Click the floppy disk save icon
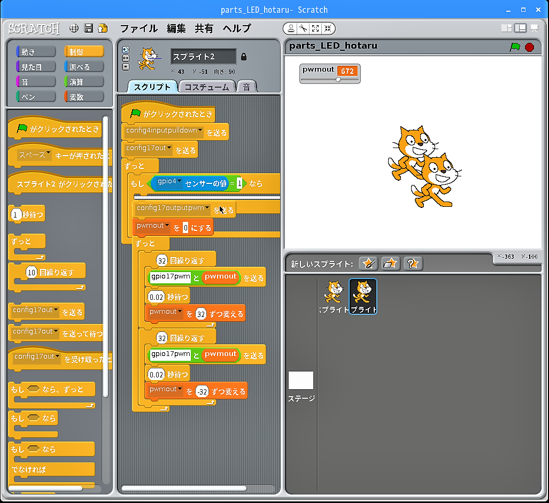This screenshot has width=549, height=503. pyautogui.click(x=89, y=28)
